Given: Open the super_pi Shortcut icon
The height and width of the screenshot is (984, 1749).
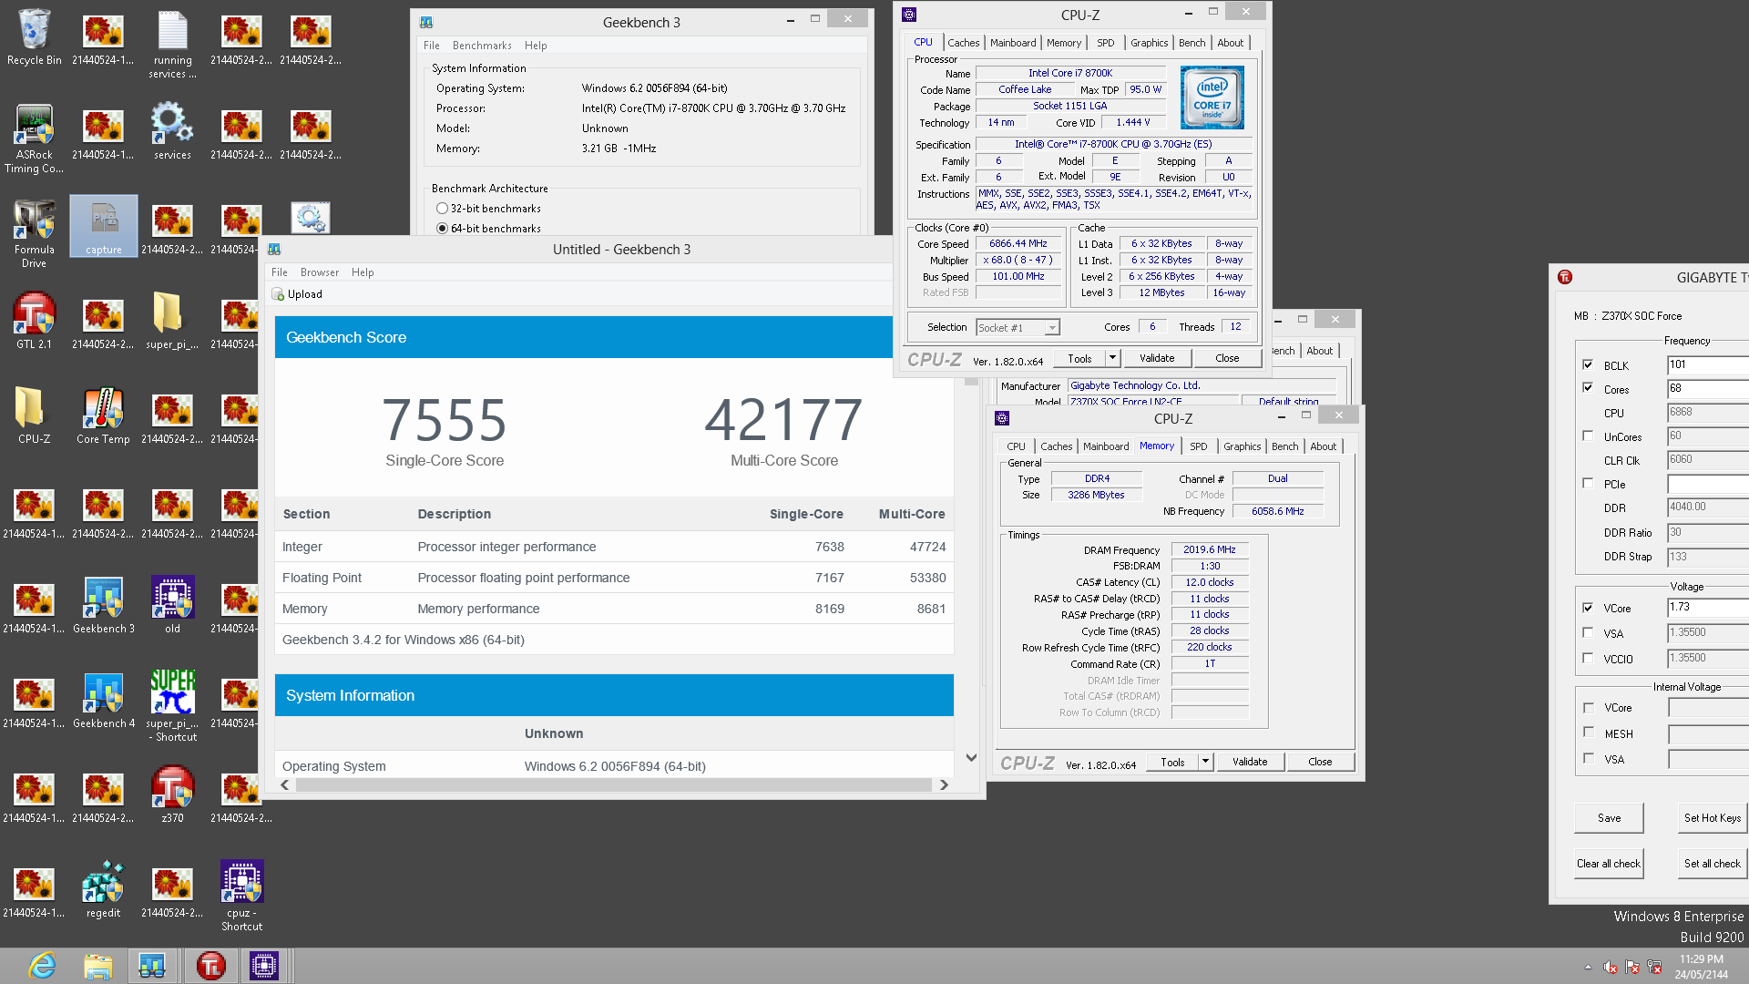Looking at the screenshot, I should click(x=172, y=706).
